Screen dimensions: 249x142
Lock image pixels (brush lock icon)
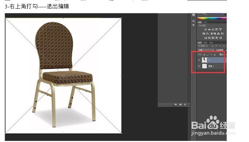coord(208,54)
